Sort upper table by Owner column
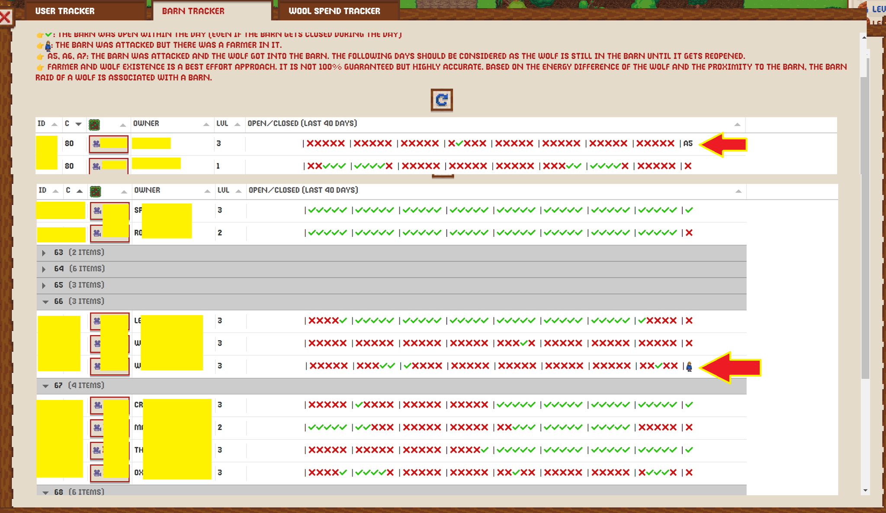886x513 pixels. click(x=146, y=124)
